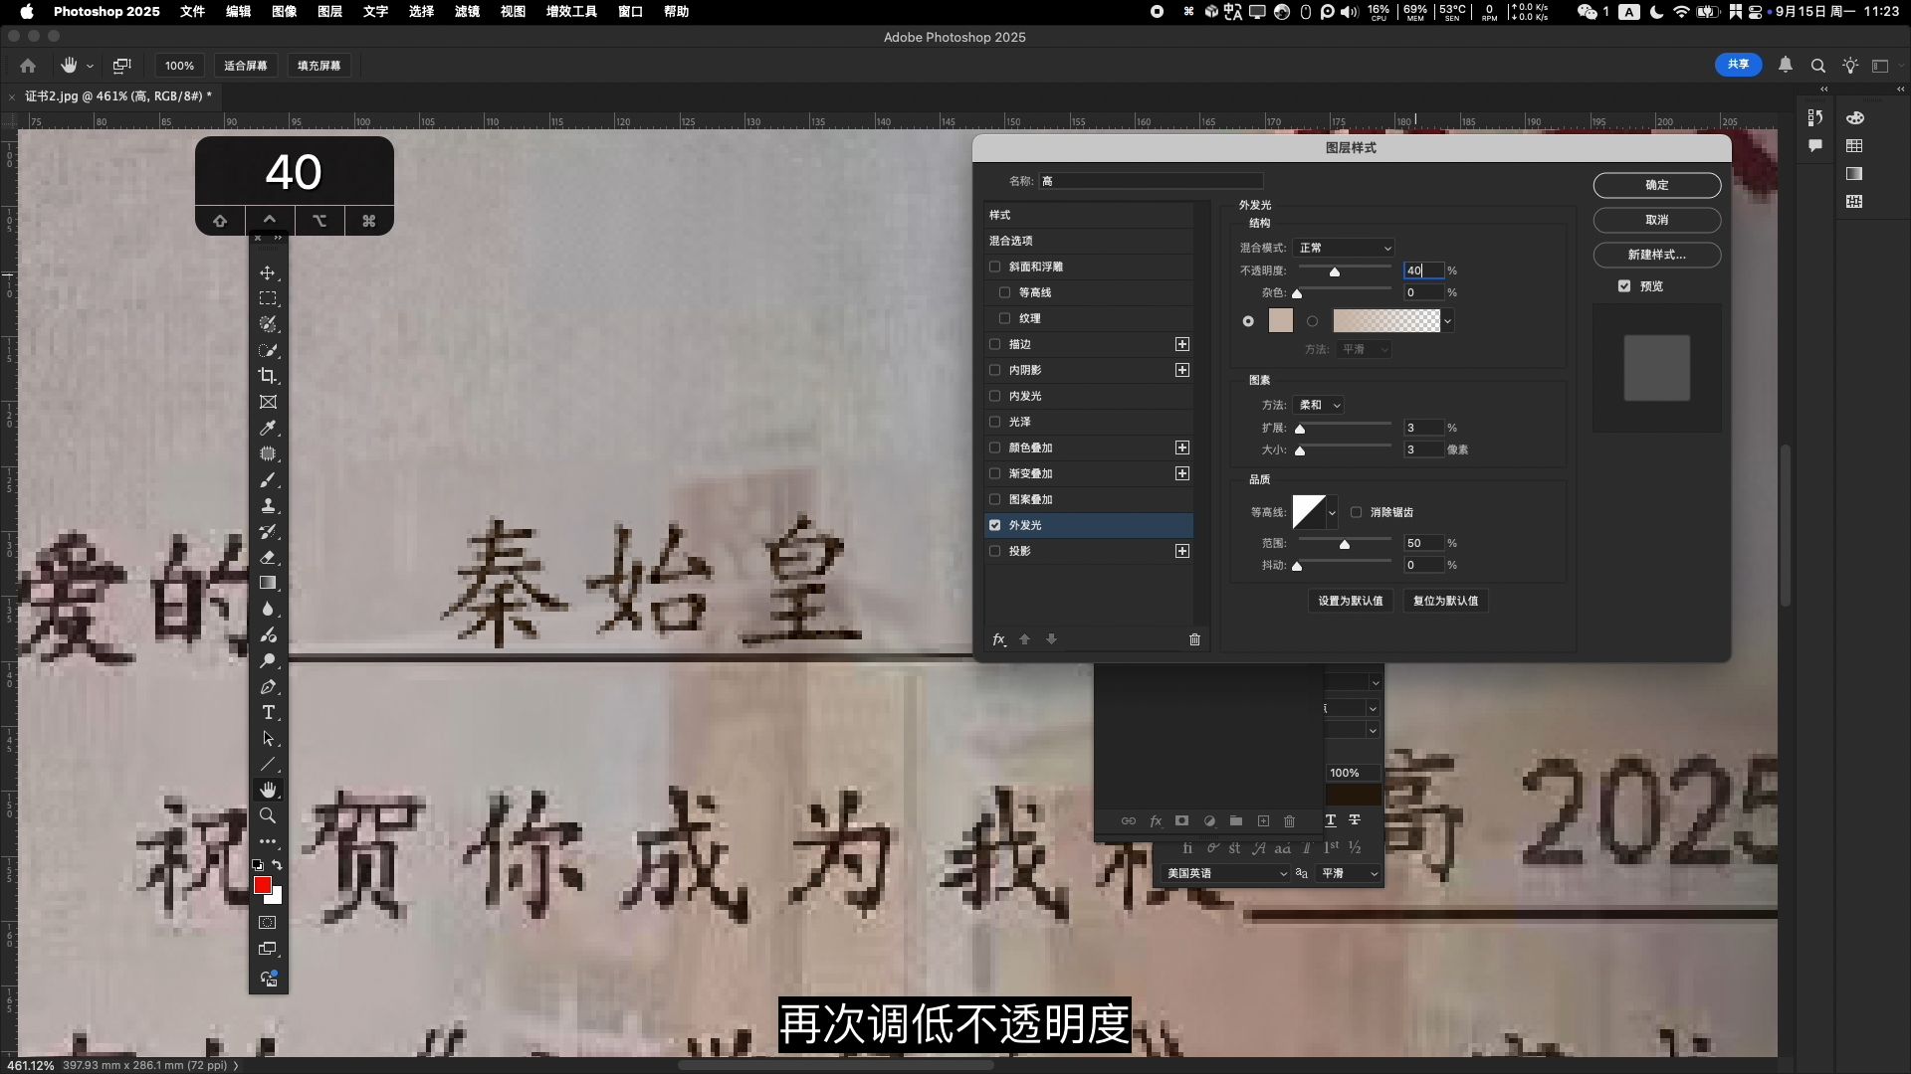
Task: Select the Eyedropper tool
Action: (x=267, y=428)
